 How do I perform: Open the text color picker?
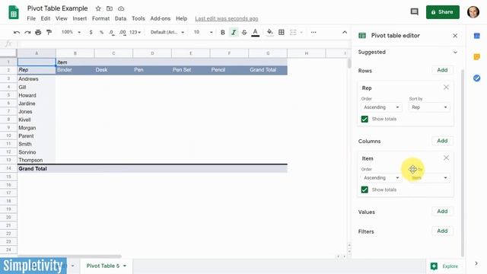(x=256, y=32)
